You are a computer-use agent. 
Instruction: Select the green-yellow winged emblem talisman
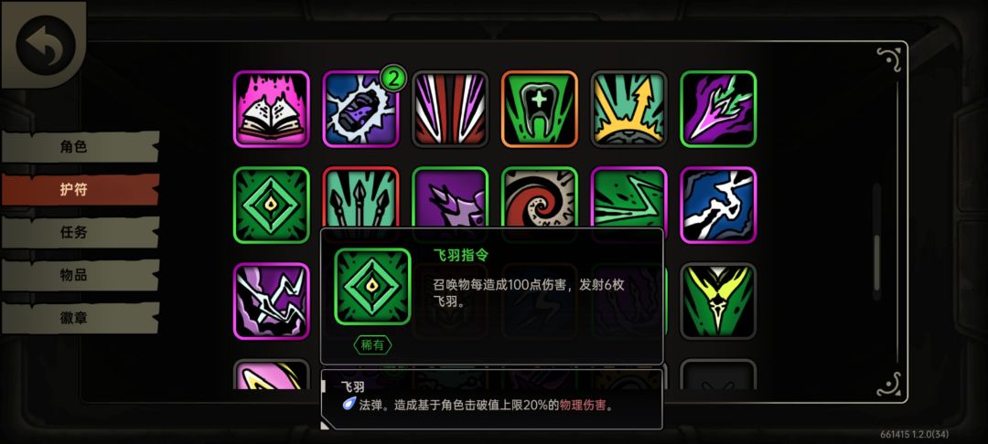[718, 301]
